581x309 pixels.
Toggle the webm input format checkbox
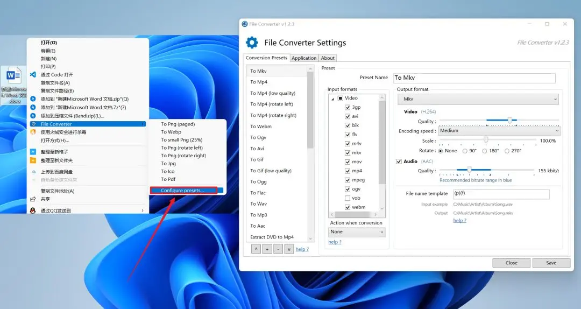348,207
